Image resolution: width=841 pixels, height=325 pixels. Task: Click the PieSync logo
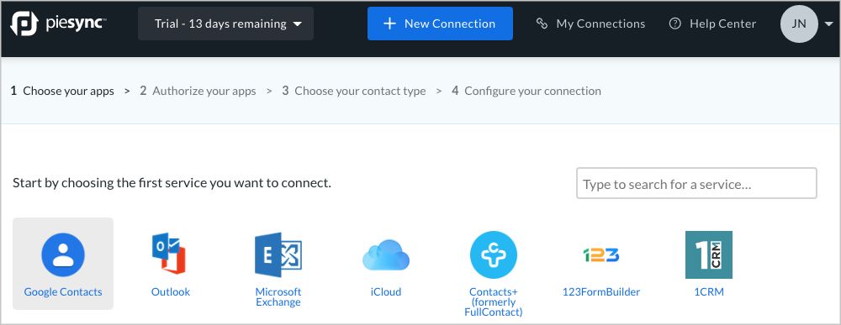pos(58,24)
